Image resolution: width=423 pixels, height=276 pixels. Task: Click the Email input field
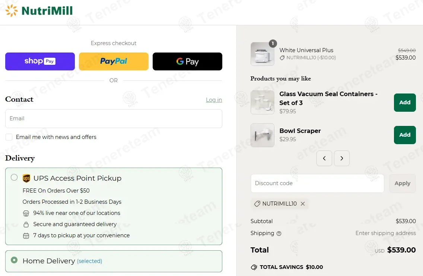[x=114, y=118]
